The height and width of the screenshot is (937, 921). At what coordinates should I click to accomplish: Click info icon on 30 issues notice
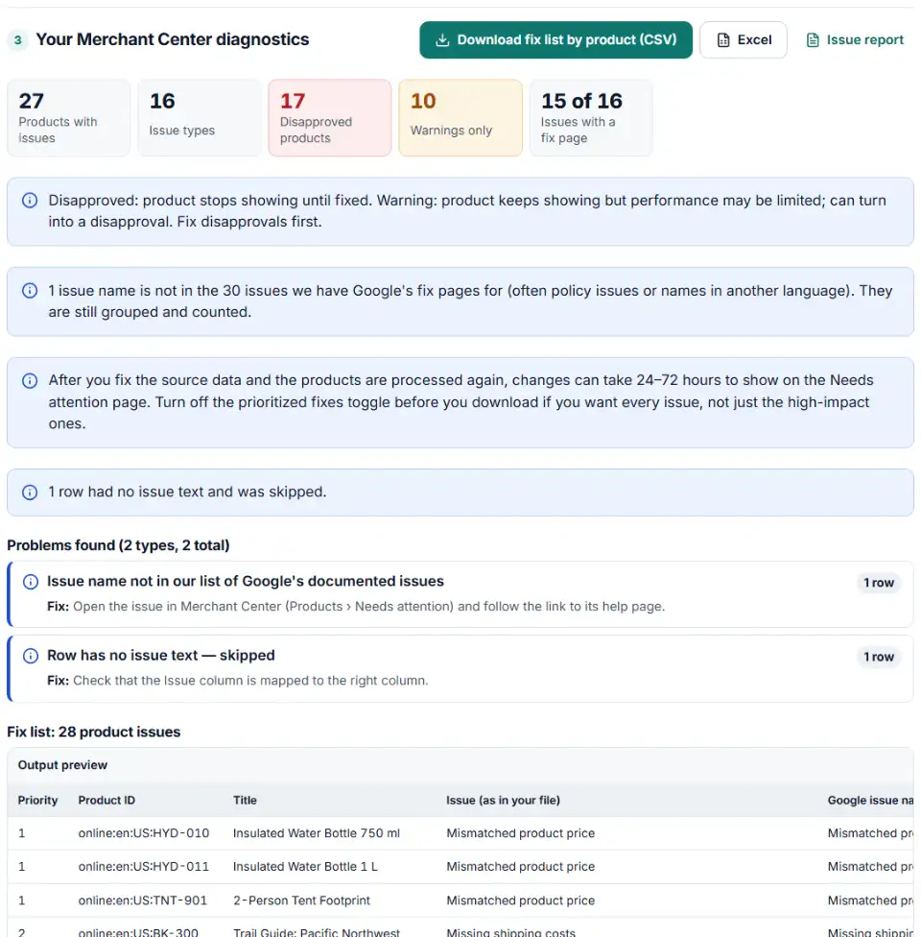pyautogui.click(x=30, y=291)
